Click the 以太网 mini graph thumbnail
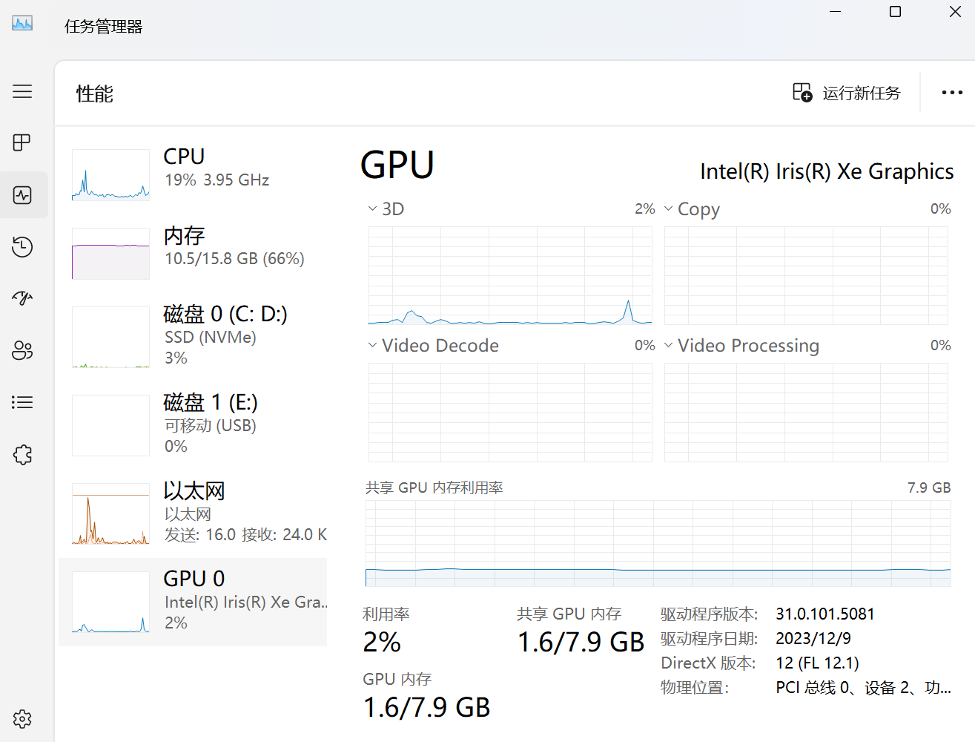Image resolution: width=975 pixels, height=742 pixels. [x=110, y=513]
